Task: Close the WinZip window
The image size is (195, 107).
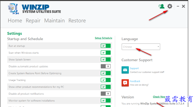Action: click(183, 6)
